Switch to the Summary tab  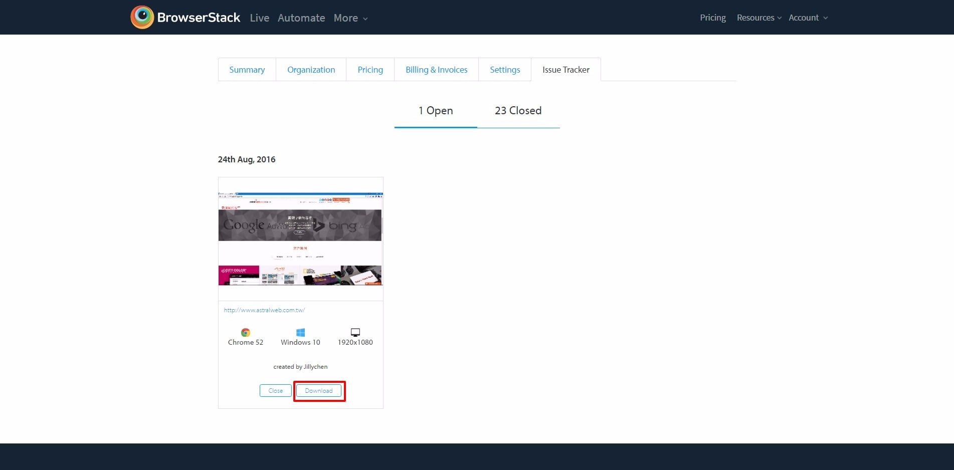[247, 70]
